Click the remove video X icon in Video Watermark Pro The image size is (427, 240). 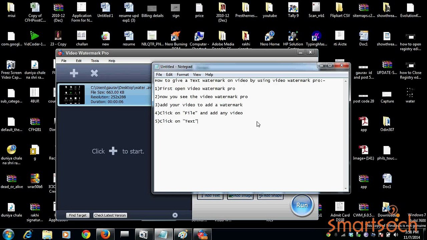point(94,73)
